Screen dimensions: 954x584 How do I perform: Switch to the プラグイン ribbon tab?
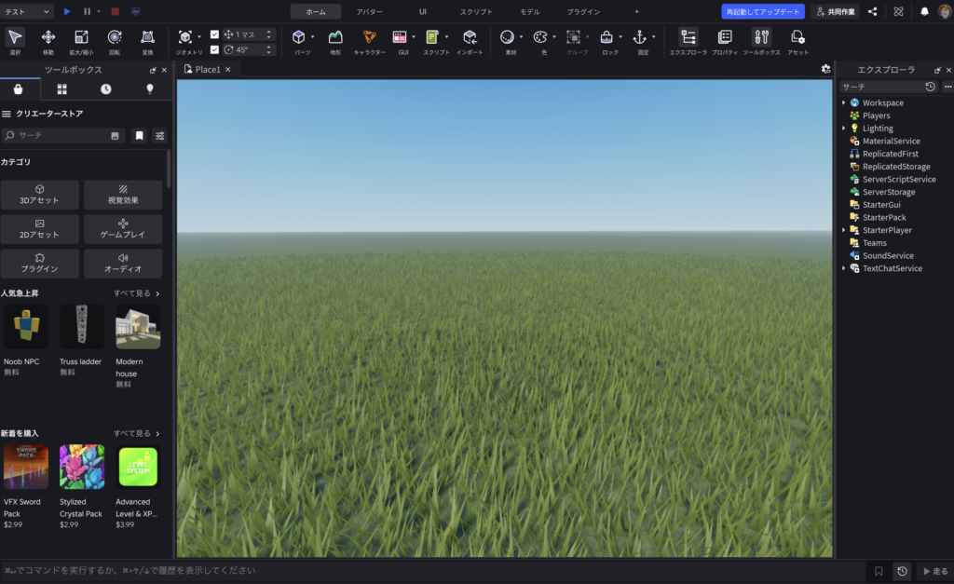(x=583, y=11)
